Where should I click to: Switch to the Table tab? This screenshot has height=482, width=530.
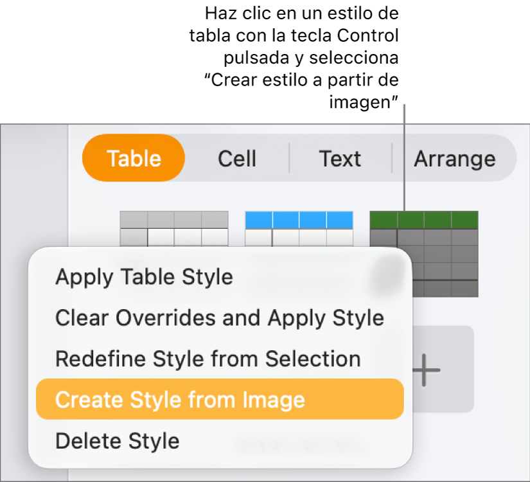pyautogui.click(x=134, y=159)
